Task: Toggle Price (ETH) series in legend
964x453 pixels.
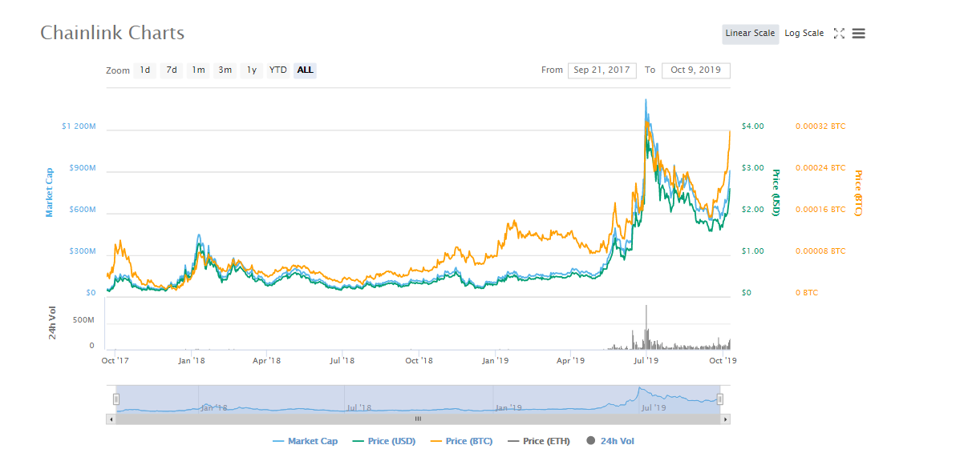Action: (539, 441)
